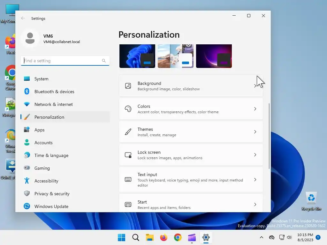The width and height of the screenshot is (327, 245).
Task: Expand the Start row chevron
Action: point(255,204)
